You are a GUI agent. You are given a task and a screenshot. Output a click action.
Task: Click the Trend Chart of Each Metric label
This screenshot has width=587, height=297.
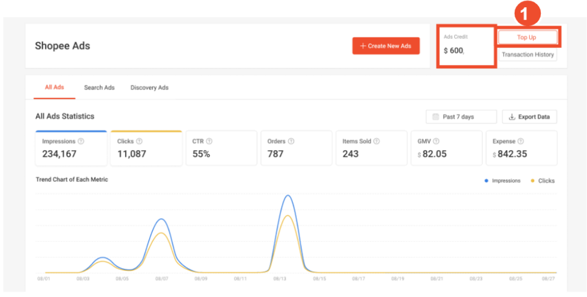coord(72,180)
